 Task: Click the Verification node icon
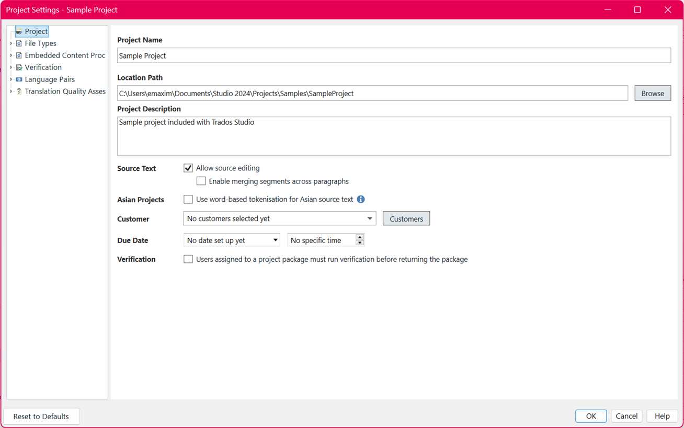pyautogui.click(x=19, y=68)
